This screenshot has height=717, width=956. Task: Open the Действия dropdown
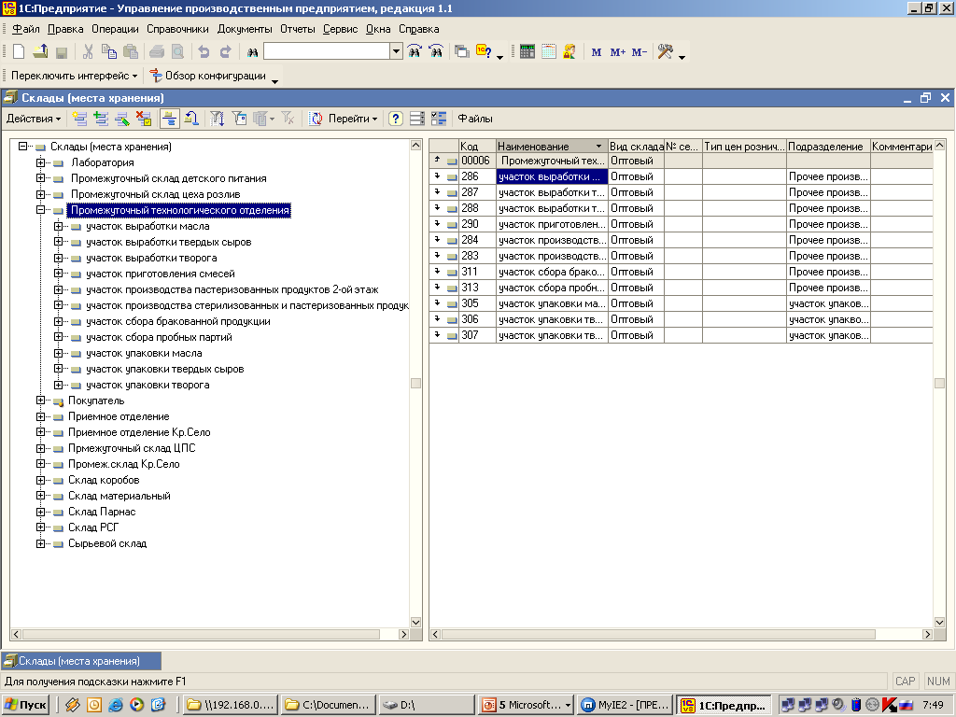point(34,119)
